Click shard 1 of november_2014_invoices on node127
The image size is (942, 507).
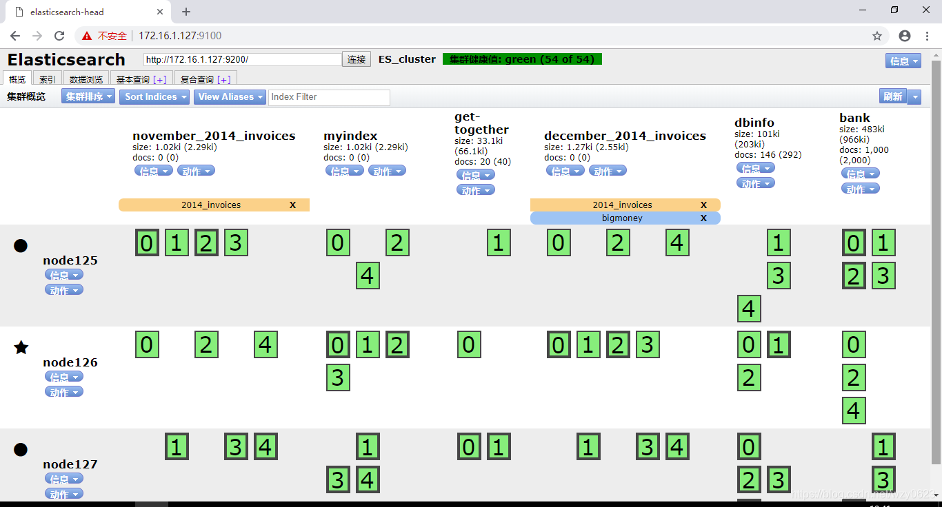point(177,446)
